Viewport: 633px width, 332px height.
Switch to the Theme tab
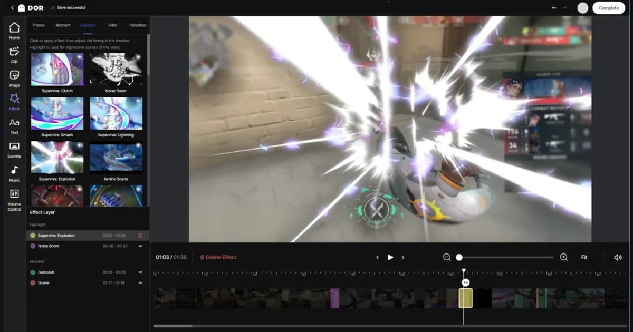pos(38,25)
